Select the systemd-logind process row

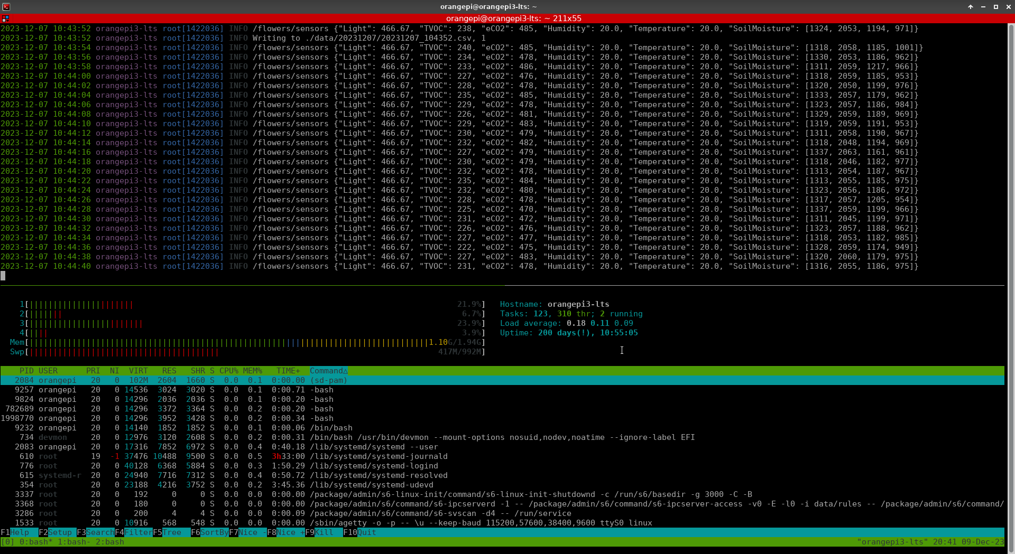coord(502,466)
